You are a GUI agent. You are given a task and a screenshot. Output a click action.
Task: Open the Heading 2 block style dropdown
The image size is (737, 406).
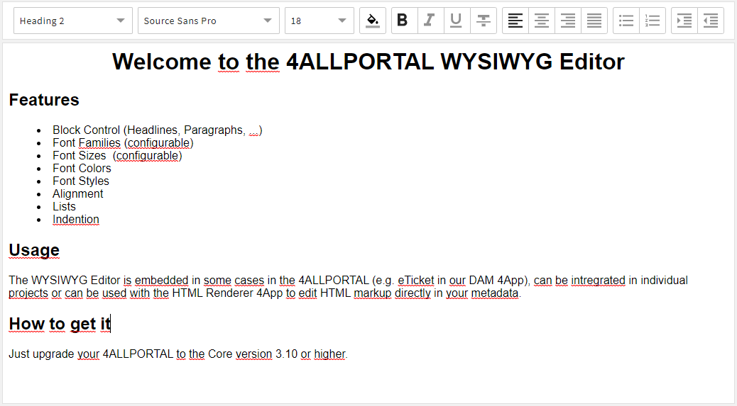tap(73, 21)
